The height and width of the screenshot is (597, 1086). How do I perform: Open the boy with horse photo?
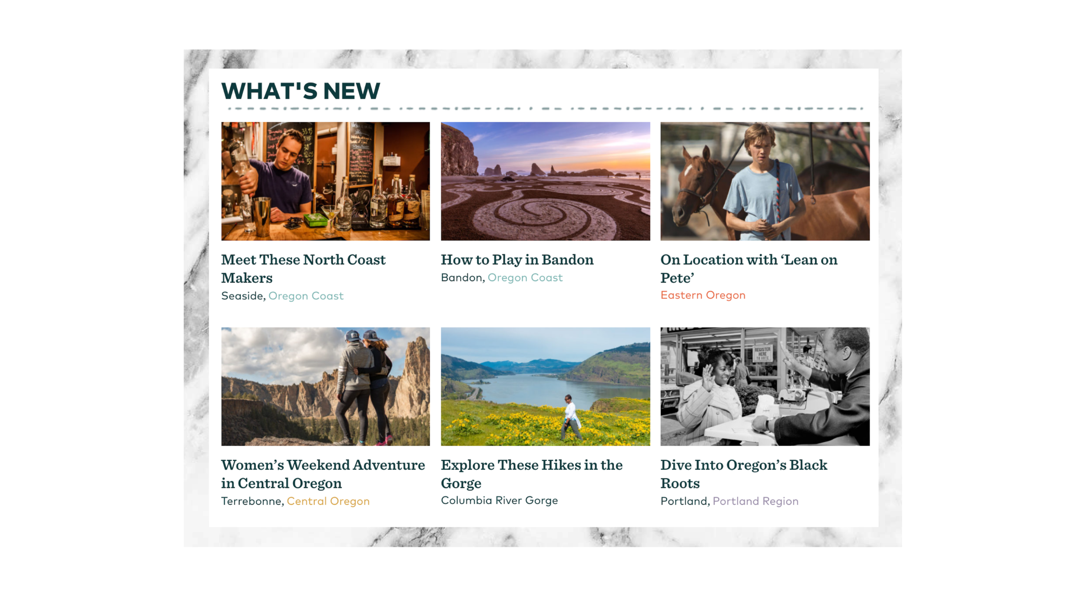(x=765, y=181)
